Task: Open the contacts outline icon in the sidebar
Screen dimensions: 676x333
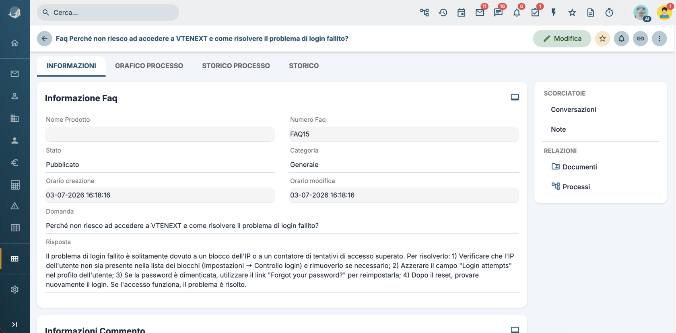Action: click(x=15, y=96)
